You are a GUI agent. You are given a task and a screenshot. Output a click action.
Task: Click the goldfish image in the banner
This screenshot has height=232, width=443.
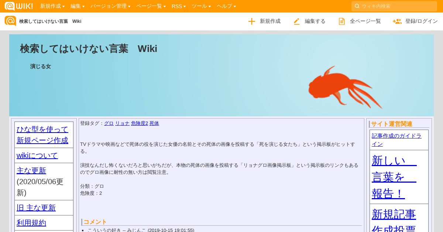click(345, 87)
